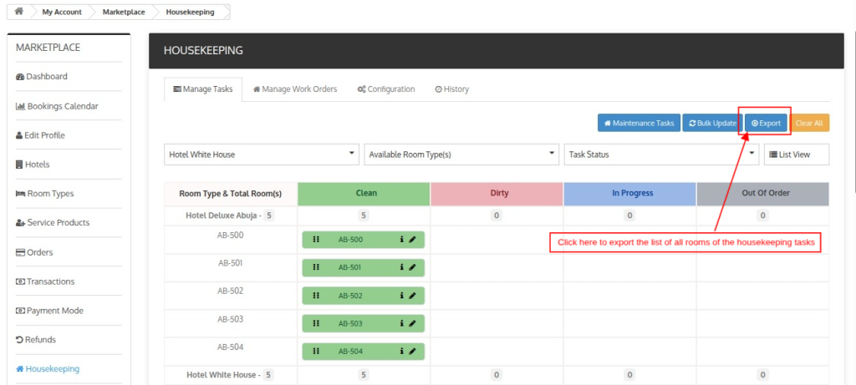
Task: Go to Marketplace breadcrumb
Action: tap(124, 12)
